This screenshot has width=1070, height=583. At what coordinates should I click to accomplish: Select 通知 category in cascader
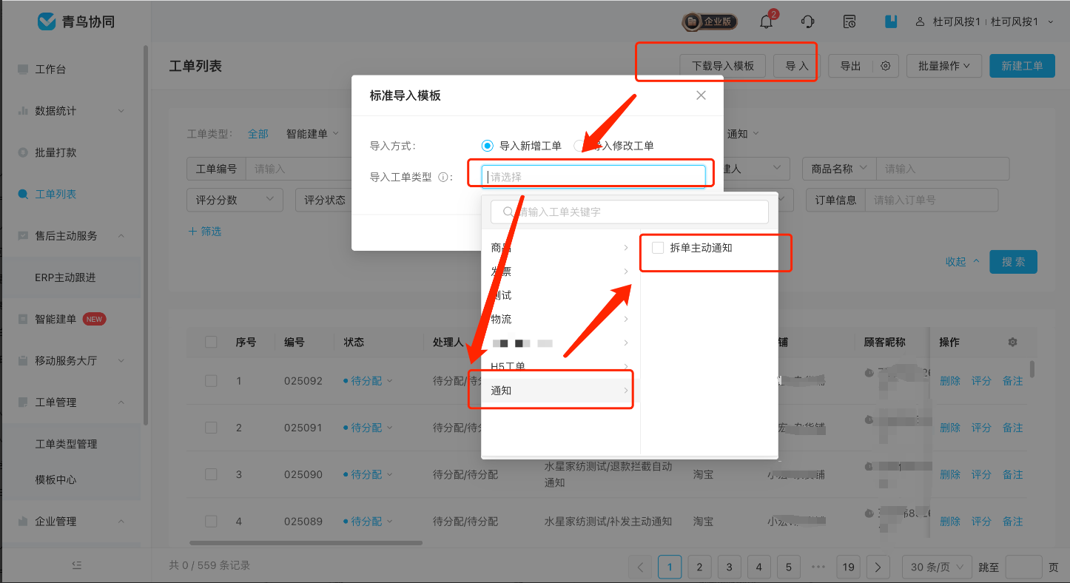tap(560, 391)
